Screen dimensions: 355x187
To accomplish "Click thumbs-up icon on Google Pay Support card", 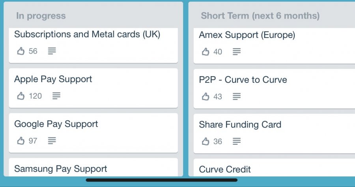I will [21, 141].
